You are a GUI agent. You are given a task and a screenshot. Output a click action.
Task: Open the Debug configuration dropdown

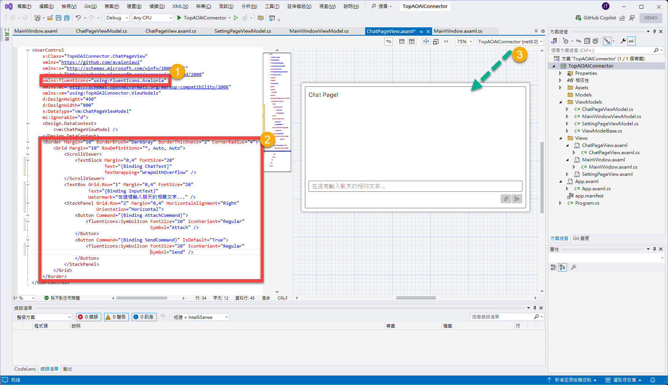click(117, 18)
